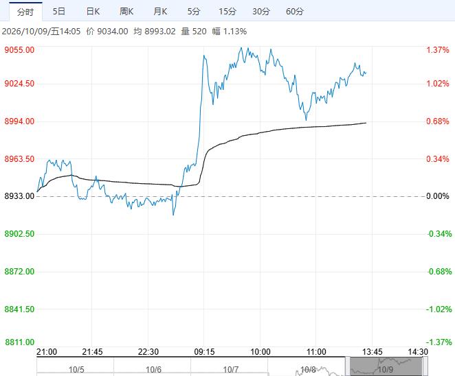Click the 14:30 time axis label
The height and width of the screenshot is (376, 455).
pos(418,352)
